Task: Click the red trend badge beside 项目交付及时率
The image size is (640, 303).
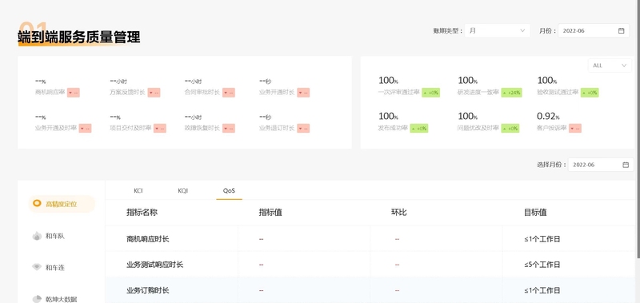Action: coord(159,128)
